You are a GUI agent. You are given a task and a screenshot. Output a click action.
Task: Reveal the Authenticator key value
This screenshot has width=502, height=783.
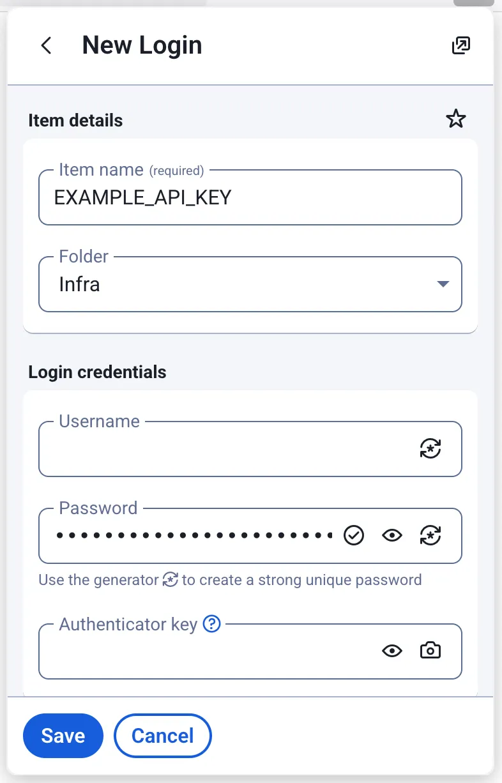click(x=392, y=651)
